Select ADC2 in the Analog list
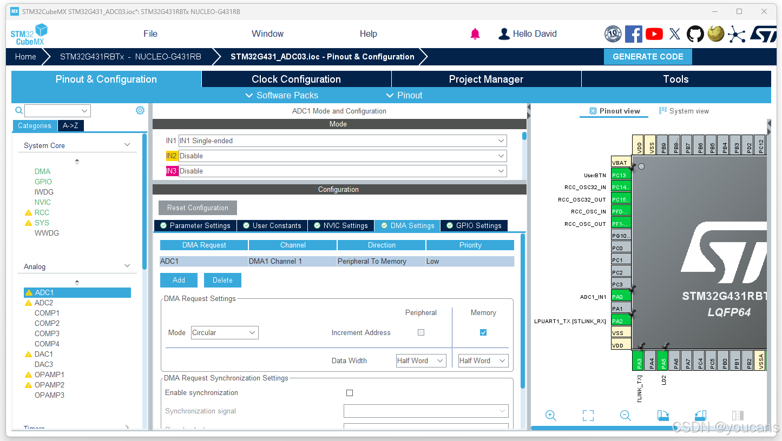The height and width of the screenshot is (441, 782). [44, 303]
